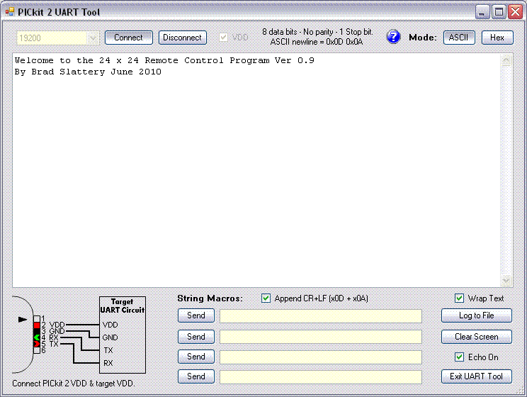Click the first string macro Send button
This screenshot has width=527, height=397.
coord(196,315)
